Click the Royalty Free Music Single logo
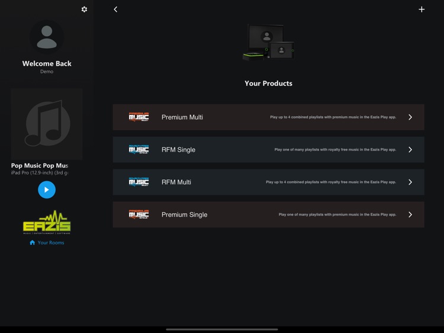The image size is (444, 333). pos(139,150)
